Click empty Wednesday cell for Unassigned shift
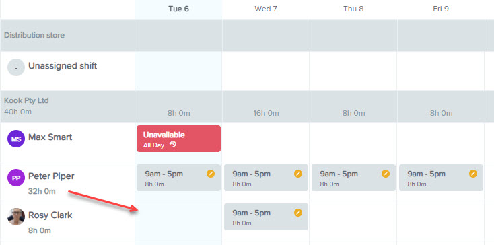Screen dimensions: 494x245 tap(267, 71)
